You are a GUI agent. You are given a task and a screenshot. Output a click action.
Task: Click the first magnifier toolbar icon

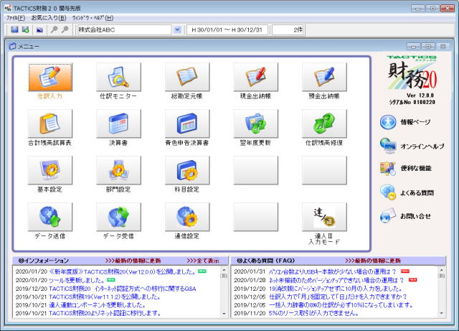54,29
